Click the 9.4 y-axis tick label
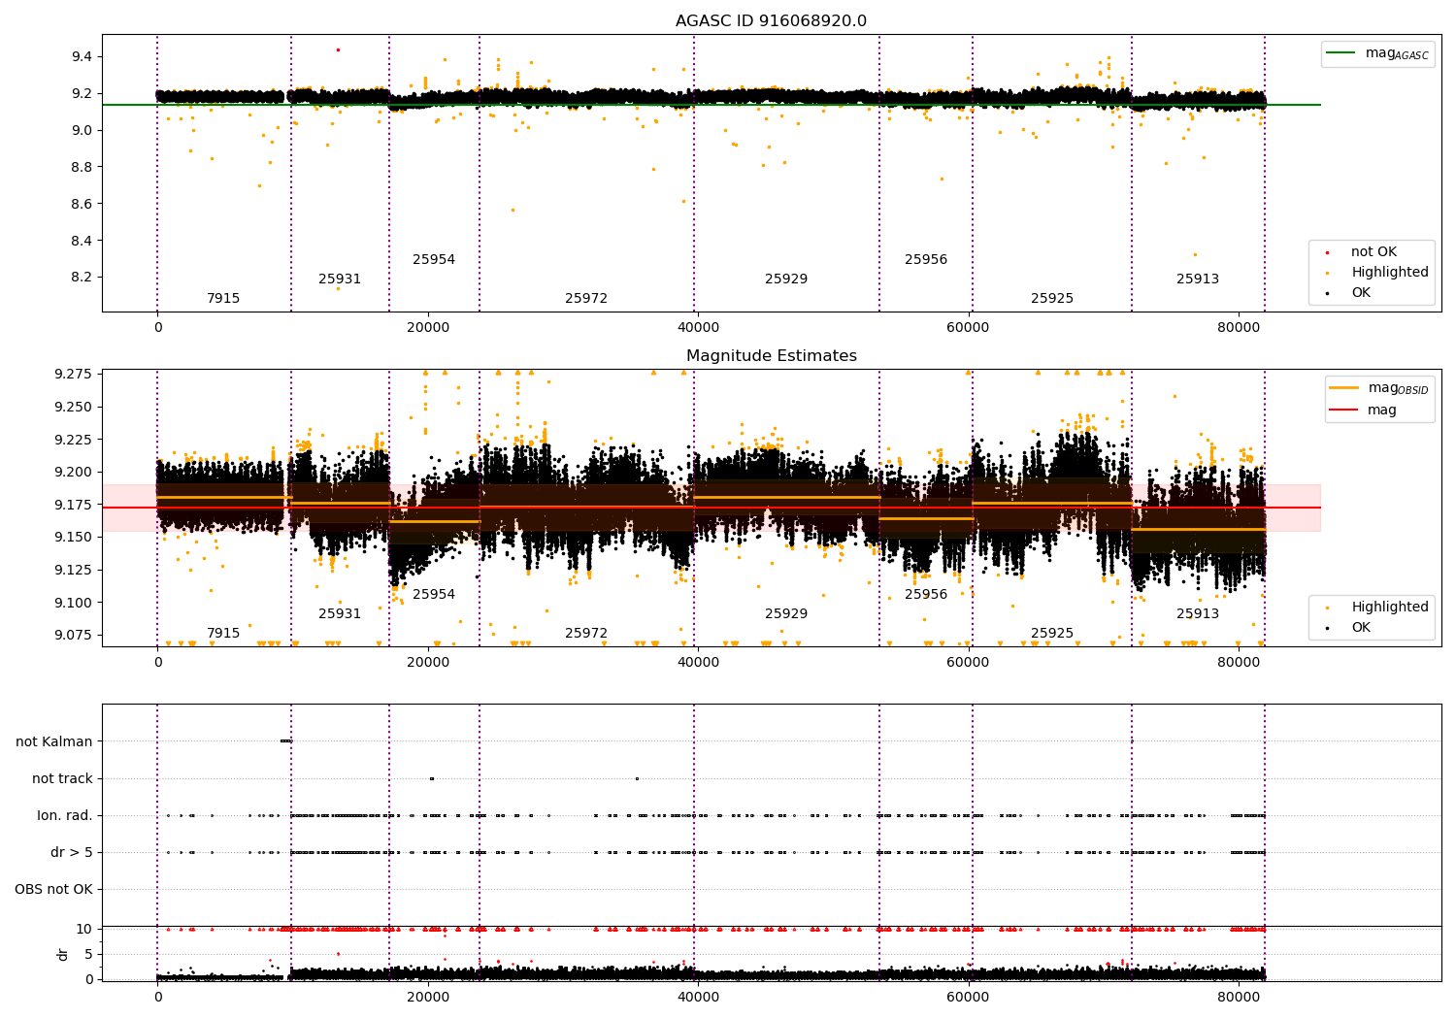Screen dimensions: 1456x1019 point(82,57)
